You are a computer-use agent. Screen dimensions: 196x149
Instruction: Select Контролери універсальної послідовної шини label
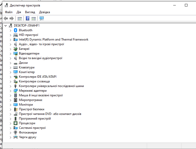pyautogui.click(x=51, y=86)
